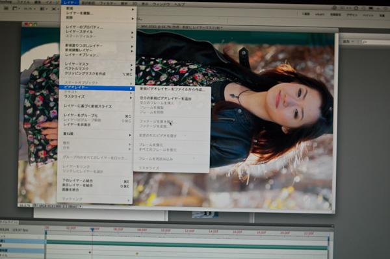
Task: Open the ウィンドウ menu
Action: pyautogui.click(x=161, y=5)
